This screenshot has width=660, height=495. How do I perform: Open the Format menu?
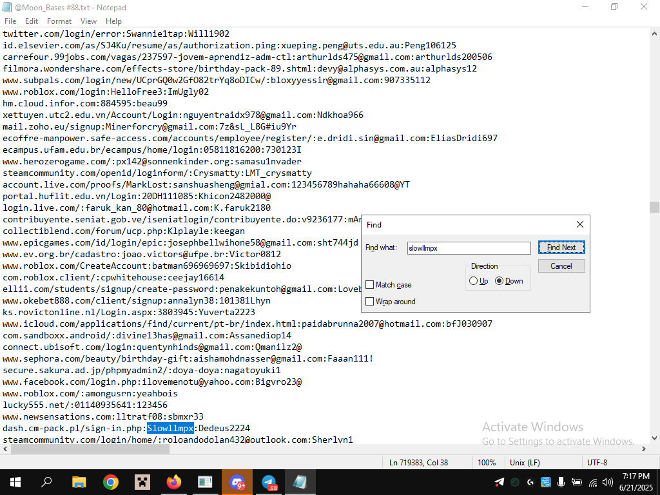point(59,21)
